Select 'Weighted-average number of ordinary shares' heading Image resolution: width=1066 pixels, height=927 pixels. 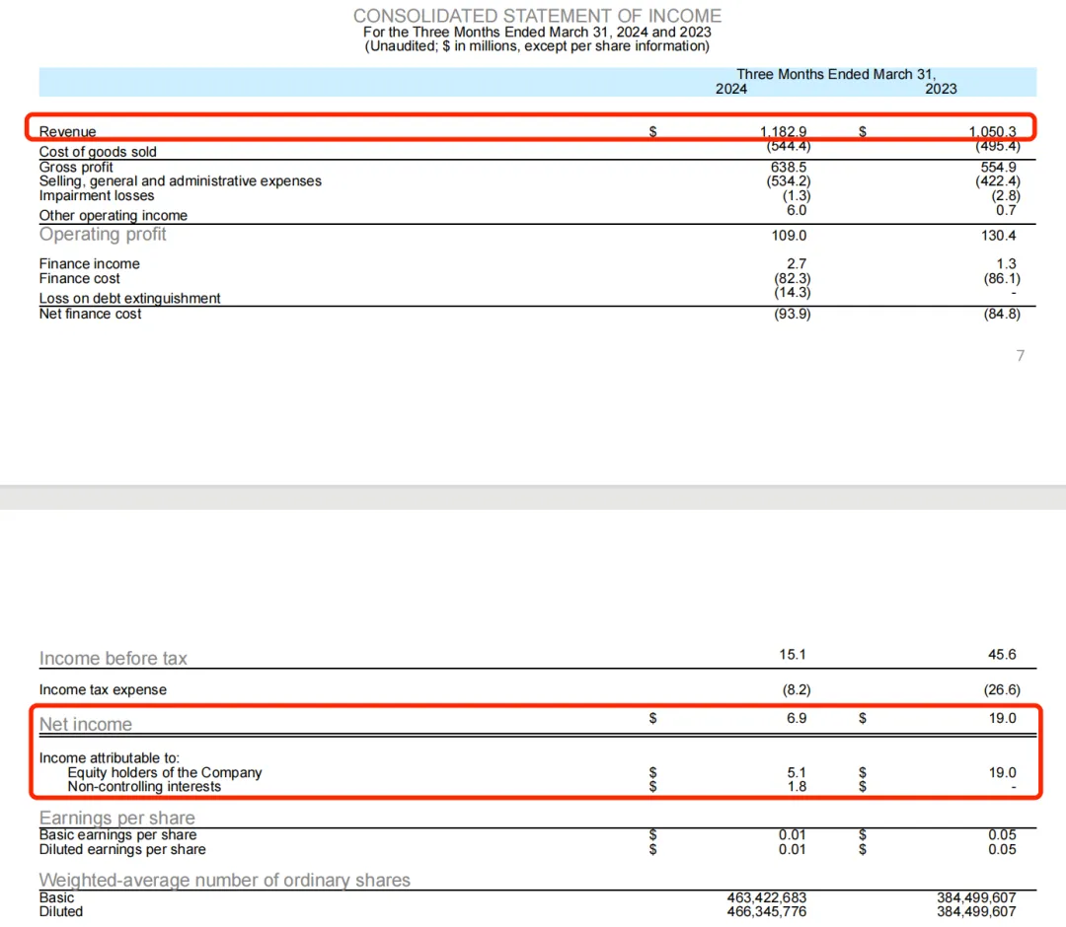coord(224,880)
